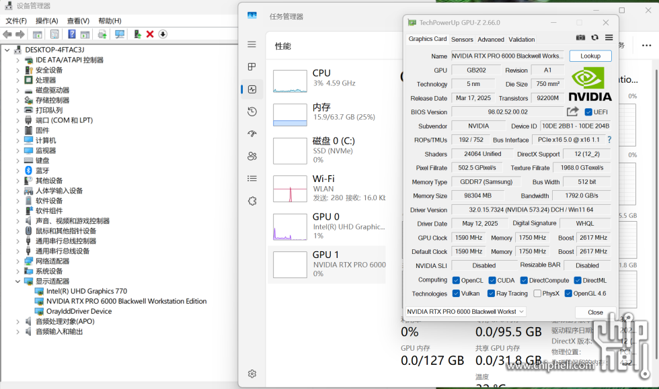Toggle the show/hide console tree toolbar icon
Image resolution: width=659 pixels, height=389 pixels.
(x=38, y=34)
